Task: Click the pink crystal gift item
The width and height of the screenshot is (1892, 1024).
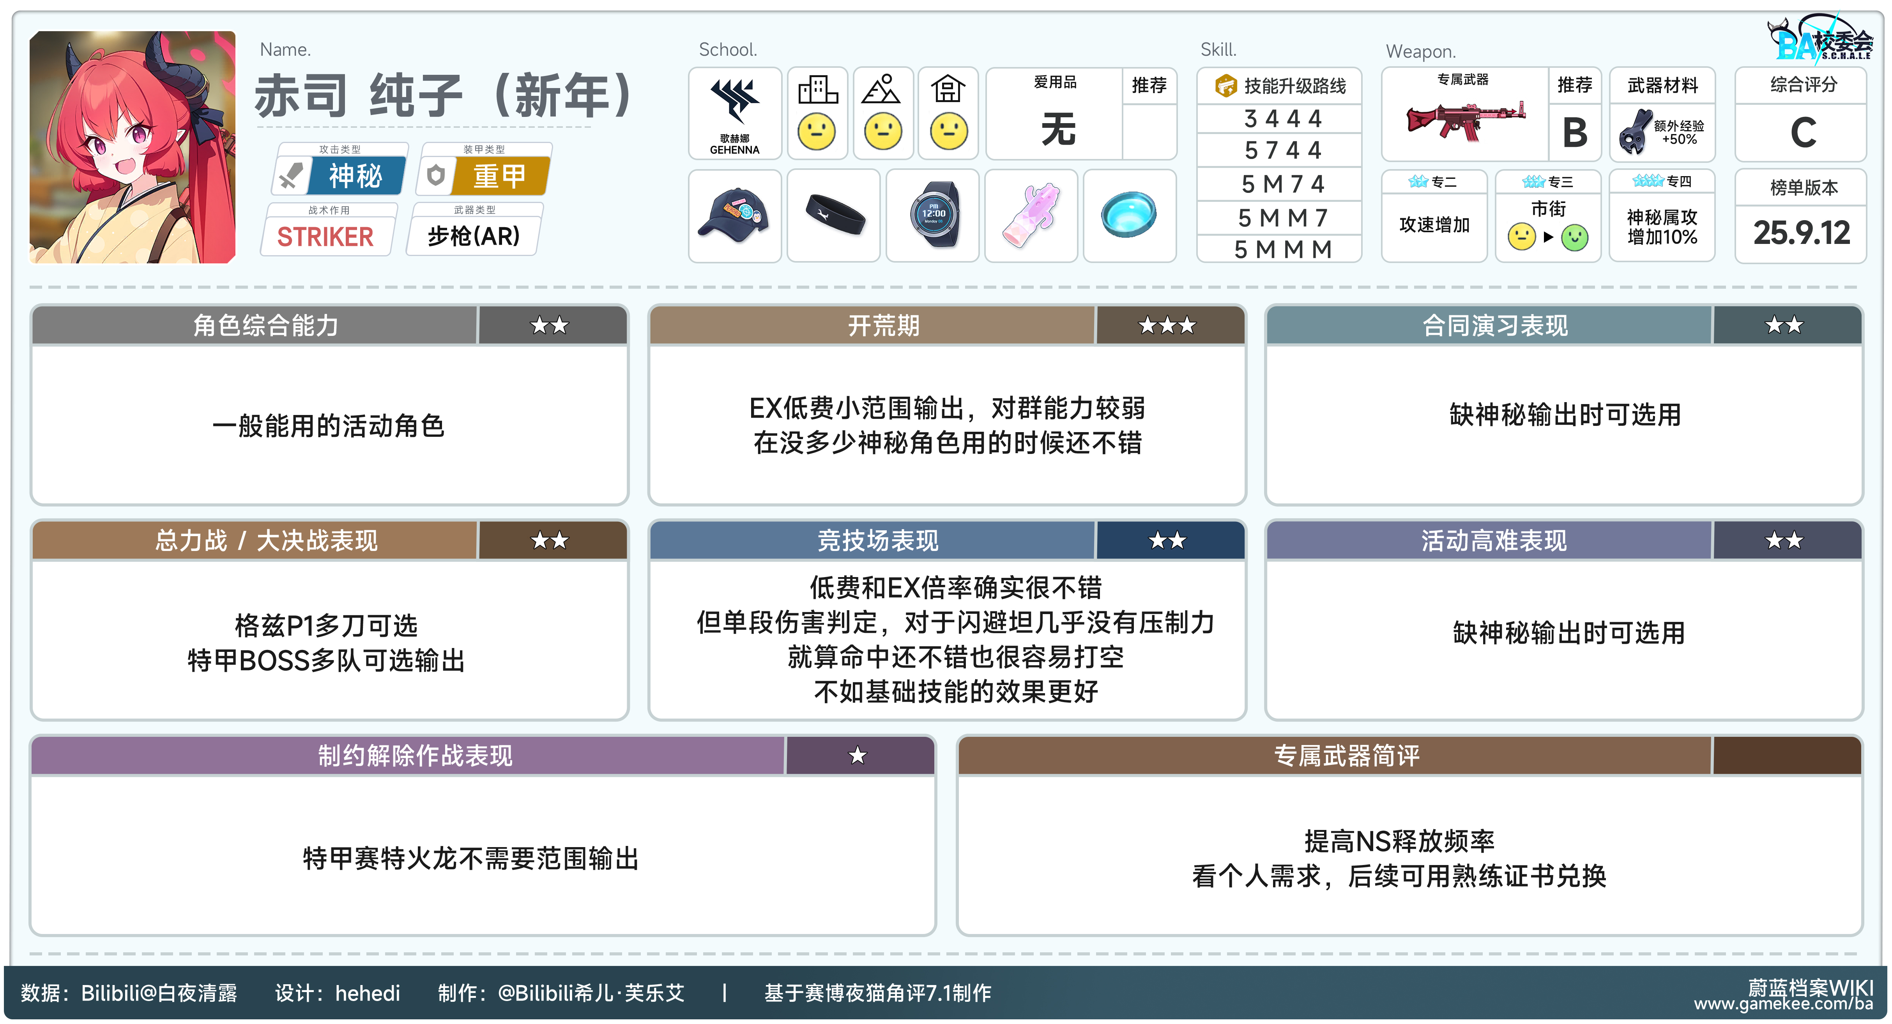Action: pos(1031,215)
